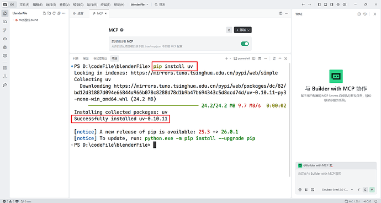
Task: Click the microphone voice input button
Action: tap(365, 190)
